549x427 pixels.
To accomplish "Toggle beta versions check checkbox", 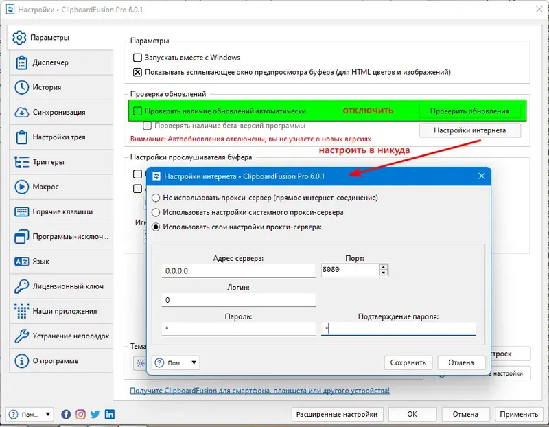I will click(148, 126).
